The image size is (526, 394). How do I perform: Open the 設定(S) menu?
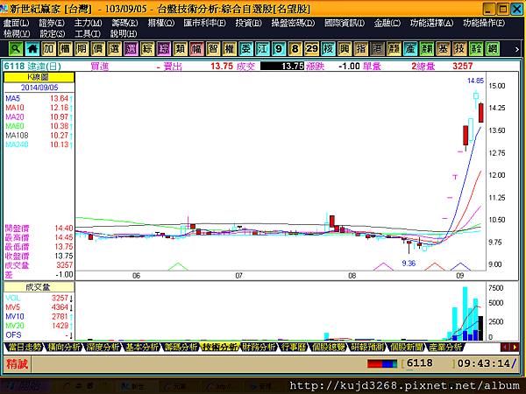pos(53,34)
